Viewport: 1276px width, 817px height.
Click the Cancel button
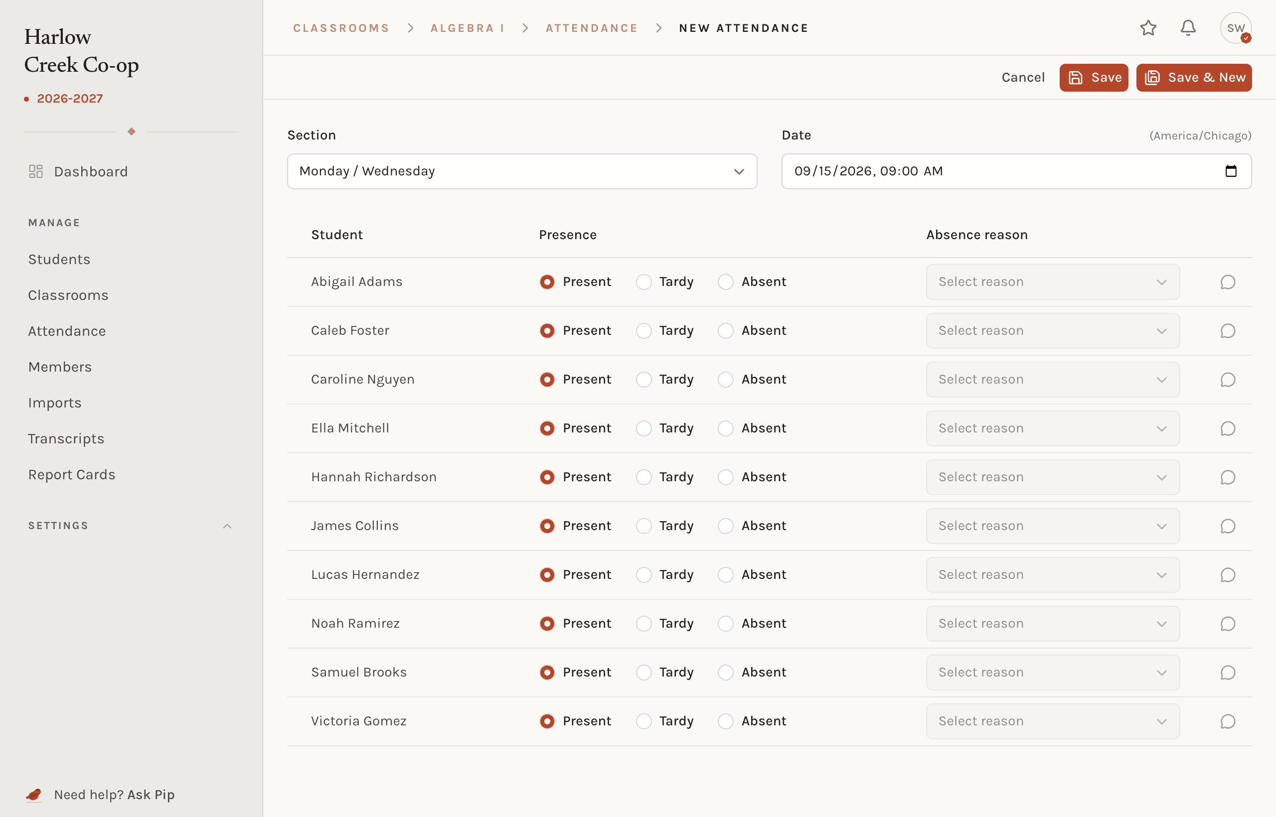tap(1023, 77)
